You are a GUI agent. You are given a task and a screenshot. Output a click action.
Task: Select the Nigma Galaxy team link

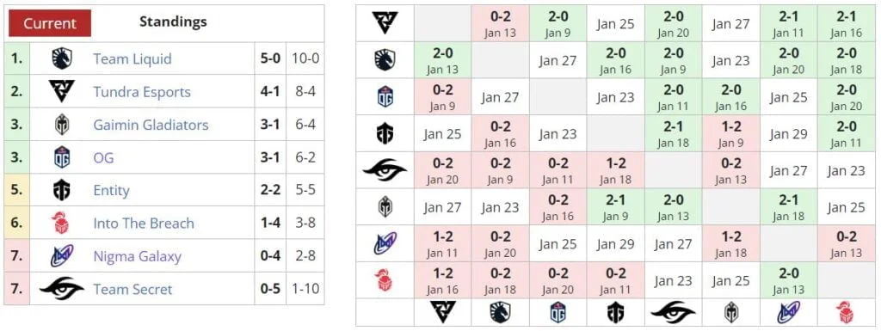click(137, 256)
